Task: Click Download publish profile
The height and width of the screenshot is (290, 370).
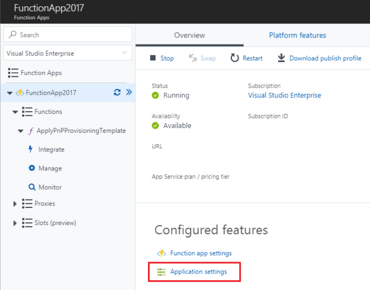Action: point(325,58)
